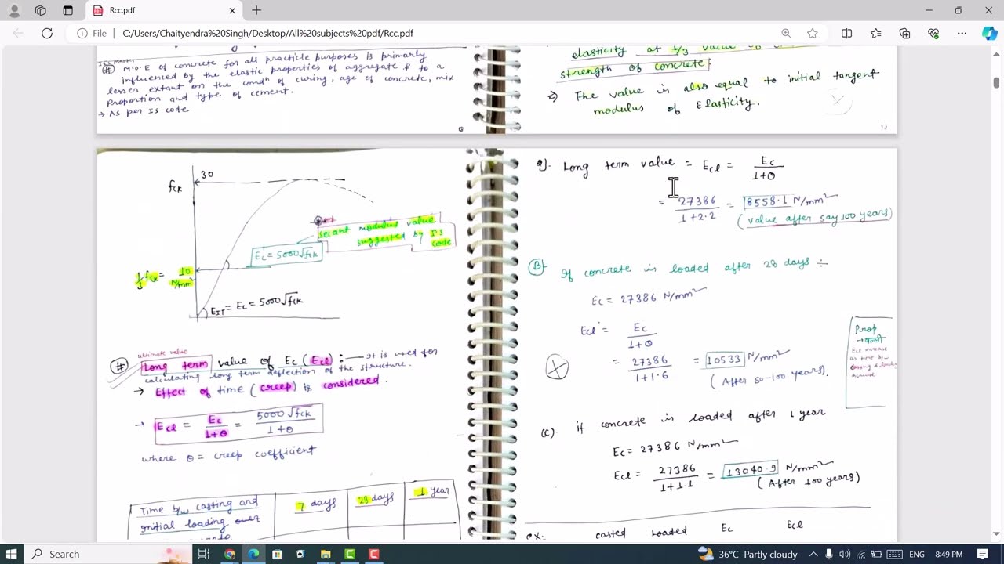Click the text 'Long term value' heading

[618, 165]
